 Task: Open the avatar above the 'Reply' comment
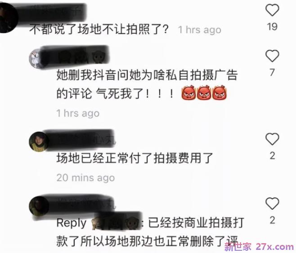click(x=38, y=206)
